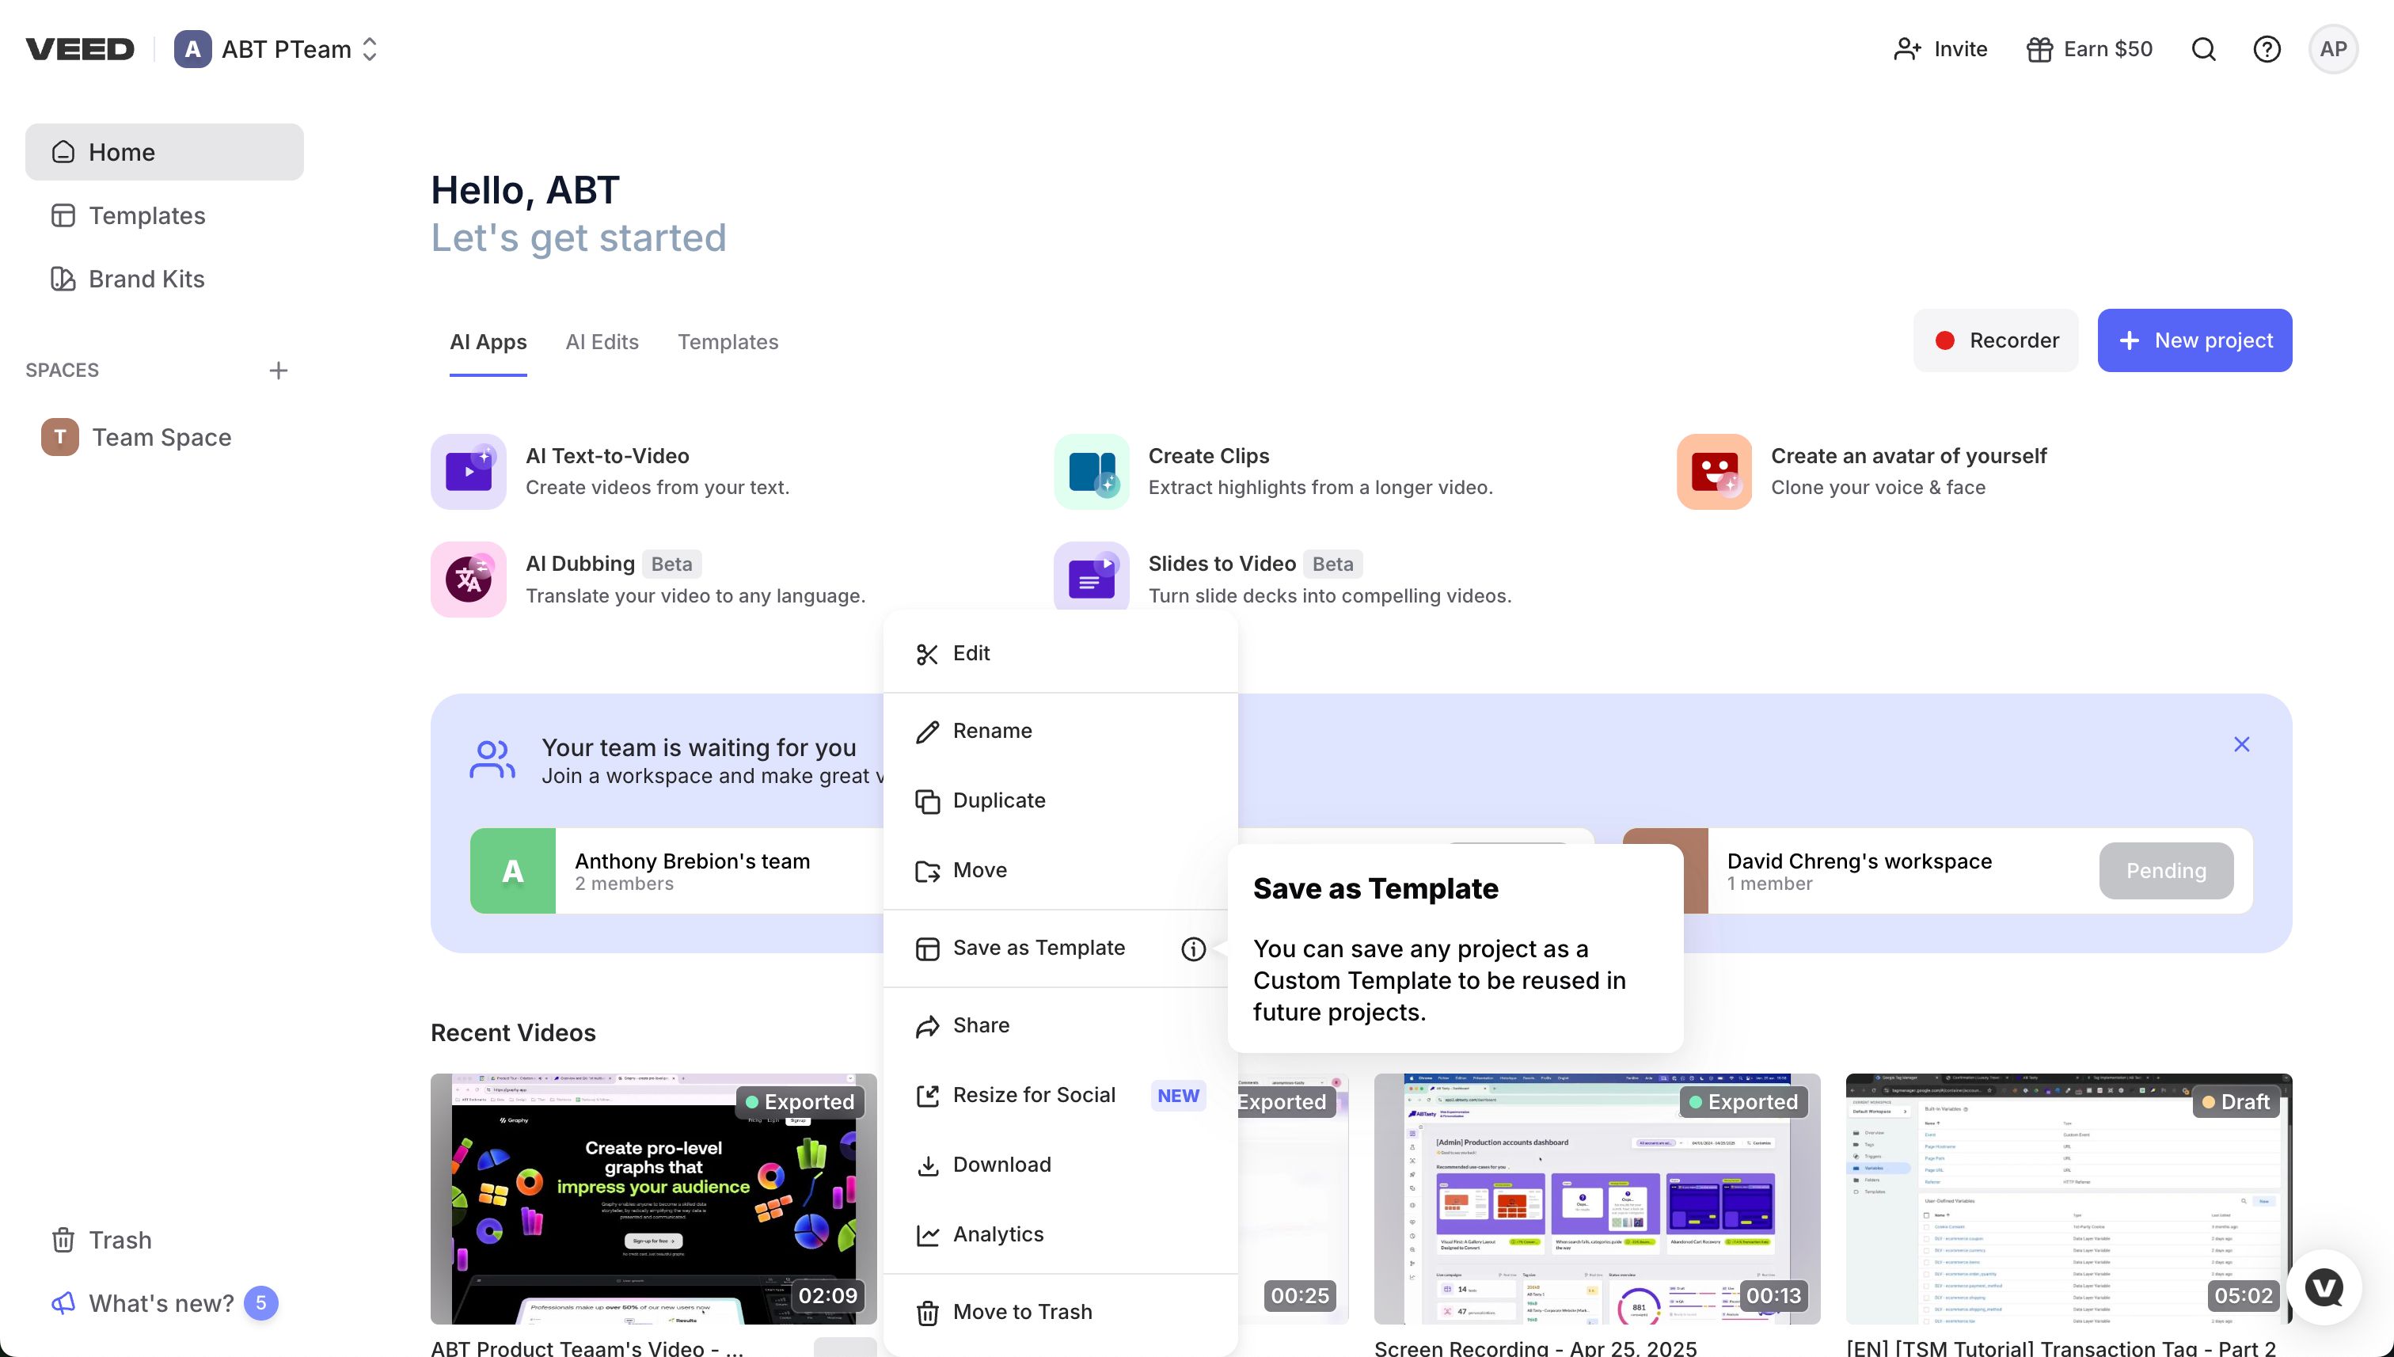Open the Slides to Video app icon
The image size is (2394, 1357).
[x=1091, y=576]
